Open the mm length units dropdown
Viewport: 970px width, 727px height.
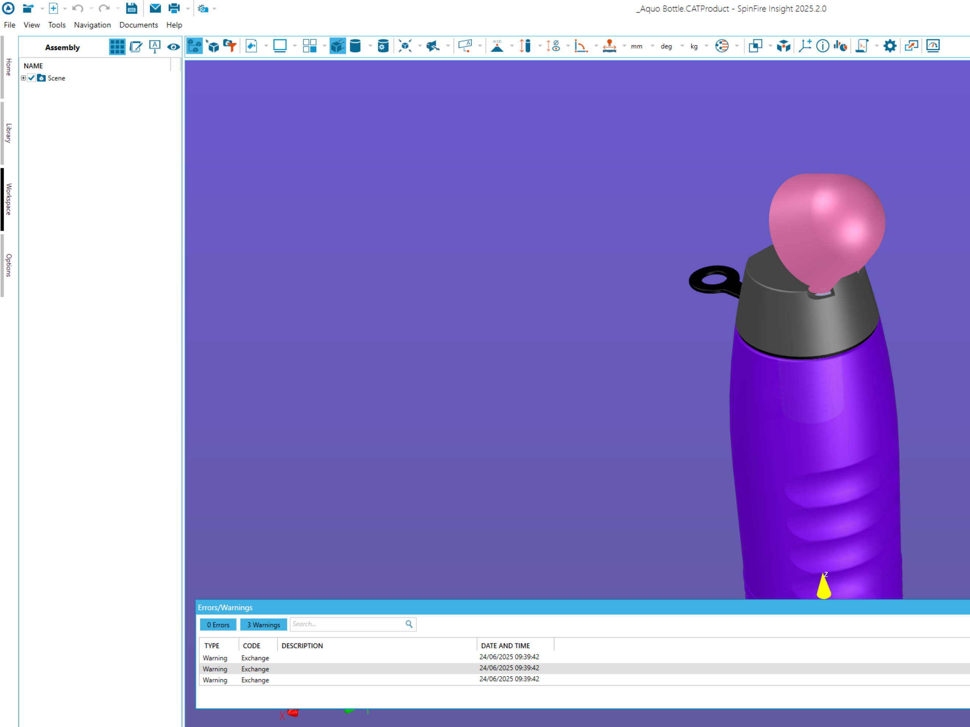point(637,47)
